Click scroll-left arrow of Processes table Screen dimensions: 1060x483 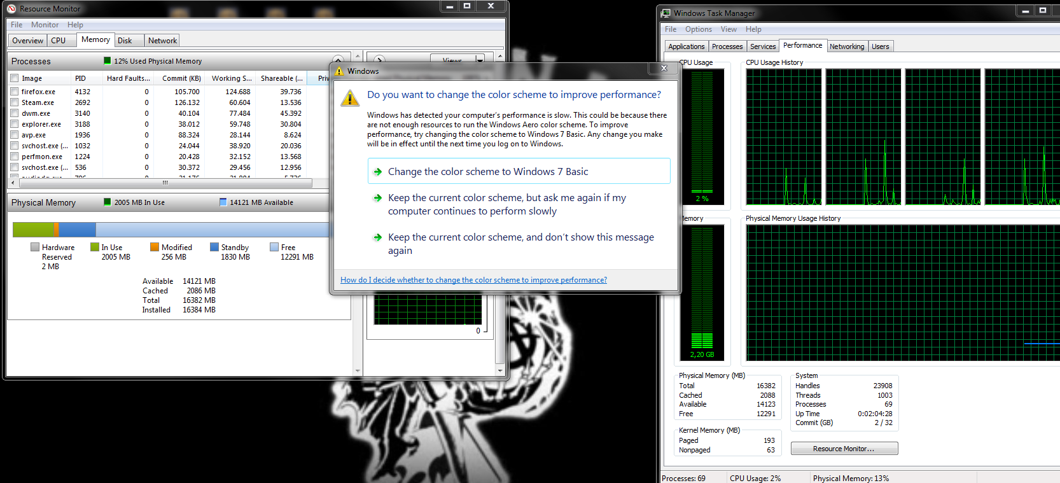click(x=13, y=183)
